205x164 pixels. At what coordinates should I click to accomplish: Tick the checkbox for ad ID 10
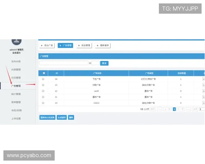pos(43,103)
